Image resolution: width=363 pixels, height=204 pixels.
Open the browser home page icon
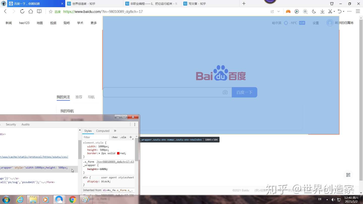tap(31, 11)
